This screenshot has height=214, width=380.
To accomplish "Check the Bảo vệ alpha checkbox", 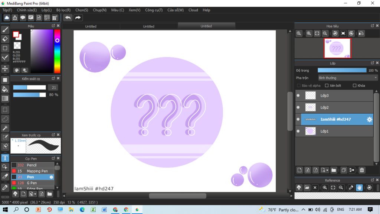I will (299, 85).
